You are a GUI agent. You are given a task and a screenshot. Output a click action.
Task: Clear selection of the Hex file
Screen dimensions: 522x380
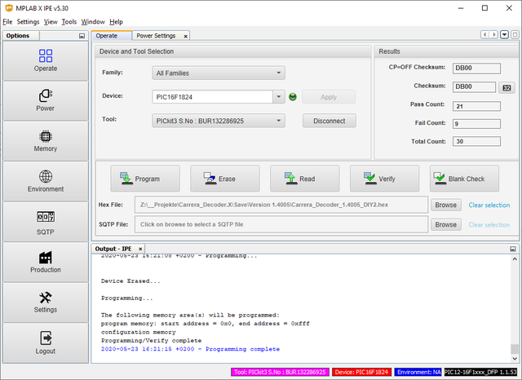click(x=489, y=205)
